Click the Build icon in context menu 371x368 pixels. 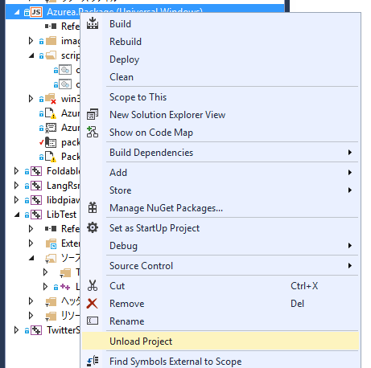pyautogui.click(x=93, y=23)
